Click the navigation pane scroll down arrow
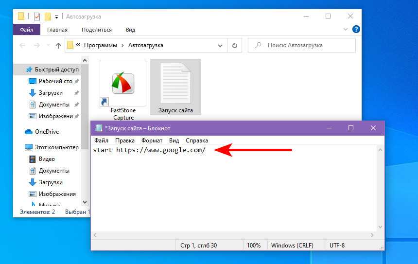The height and width of the screenshot is (264, 418). pyautogui.click(x=85, y=202)
